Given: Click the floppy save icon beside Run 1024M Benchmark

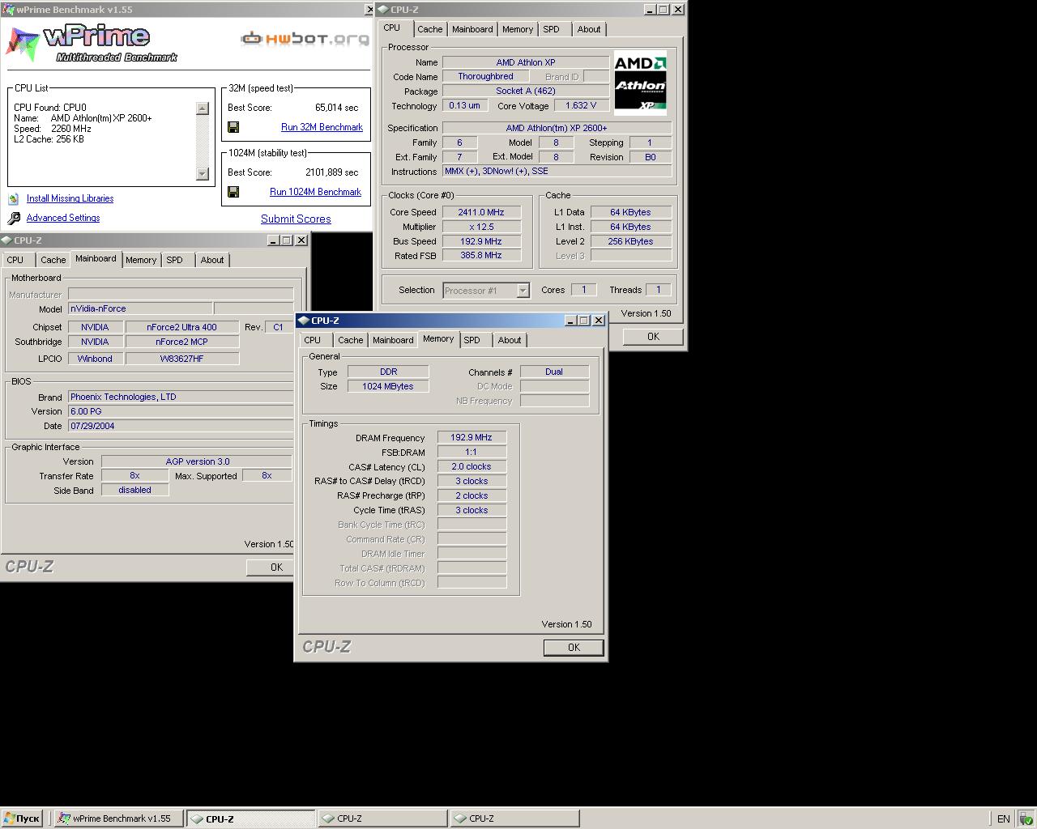Looking at the screenshot, I should click(x=233, y=192).
